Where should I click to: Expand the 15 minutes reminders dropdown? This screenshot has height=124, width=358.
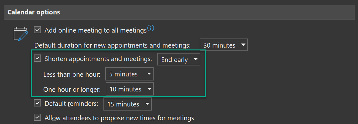coord(127,104)
